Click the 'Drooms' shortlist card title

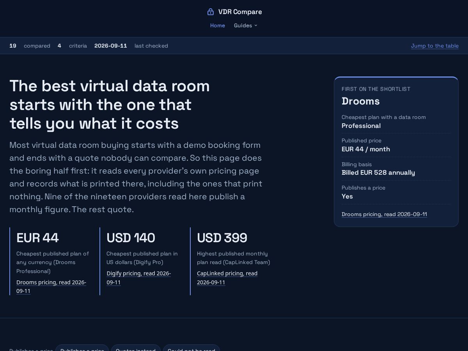point(361,101)
